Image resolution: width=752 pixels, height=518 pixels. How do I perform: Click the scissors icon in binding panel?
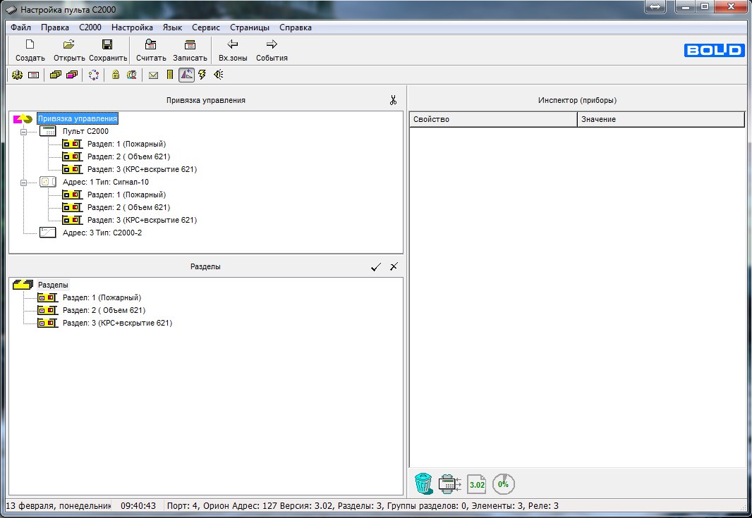click(x=394, y=100)
